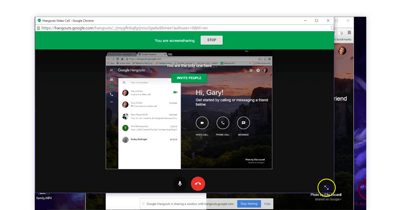Click the bookmark star in the shared browser

tap(259, 59)
